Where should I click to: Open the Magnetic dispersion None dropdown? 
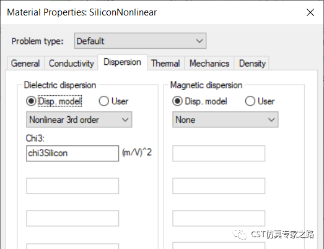coord(225,119)
